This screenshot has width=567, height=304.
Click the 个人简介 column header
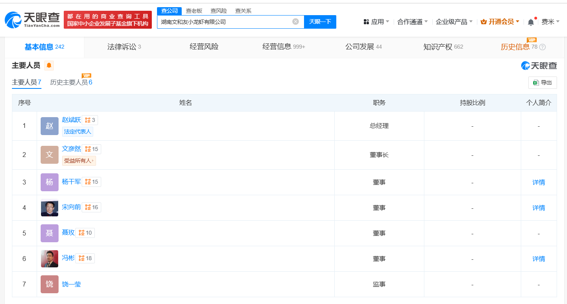click(539, 103)
